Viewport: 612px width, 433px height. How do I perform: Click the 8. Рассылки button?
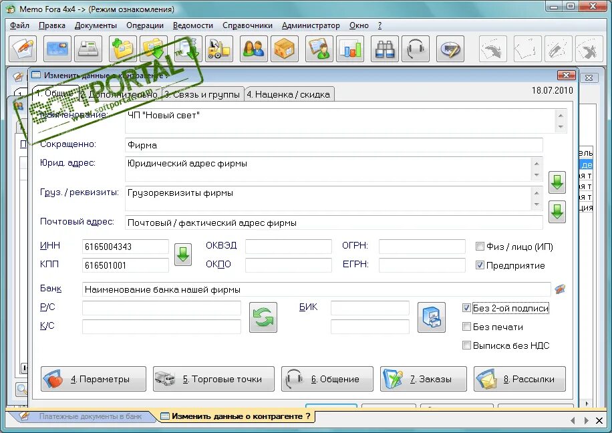point(520,379)
